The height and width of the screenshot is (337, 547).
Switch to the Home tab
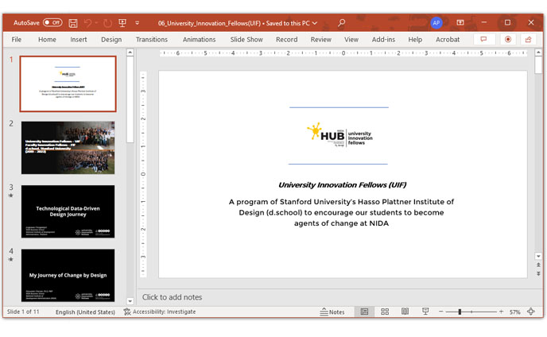tap(47, 40)
